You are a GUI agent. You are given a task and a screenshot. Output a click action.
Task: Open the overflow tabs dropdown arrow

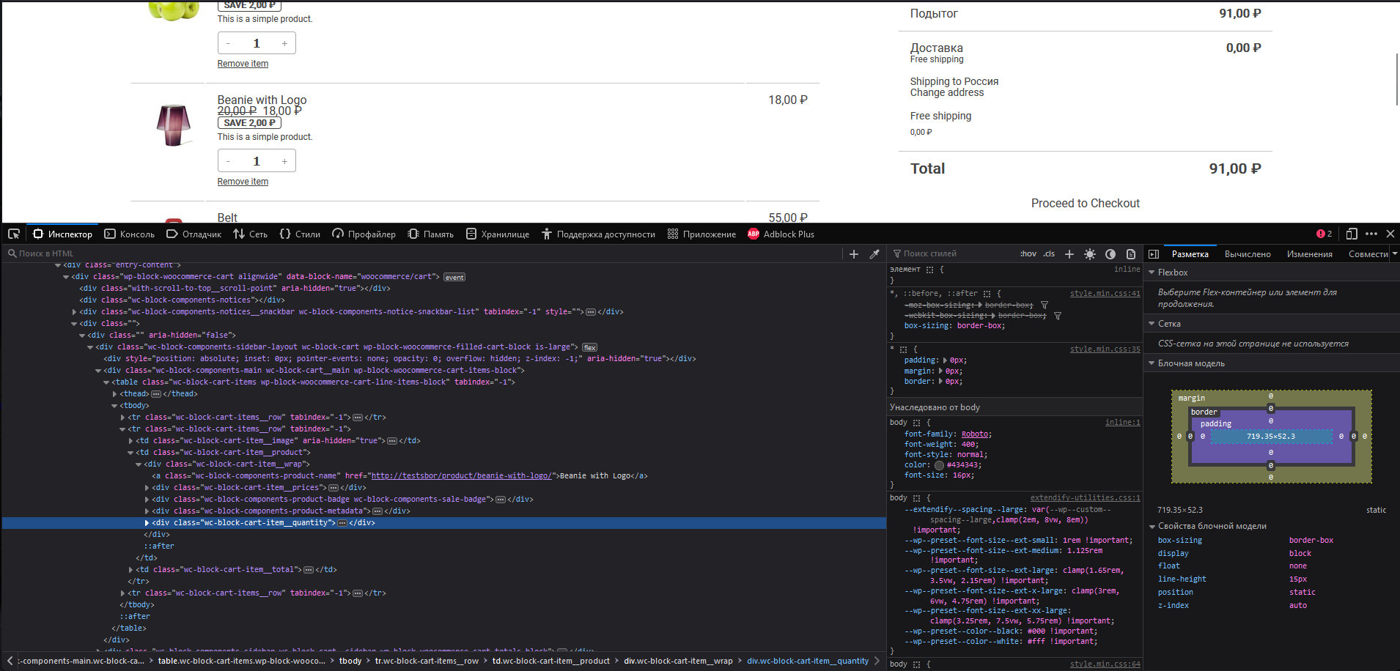click(1394, 253)
